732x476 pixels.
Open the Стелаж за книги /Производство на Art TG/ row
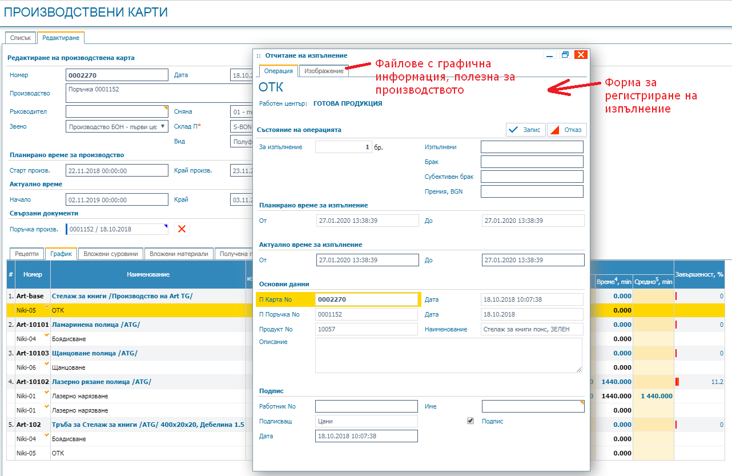tap(122, 296)
